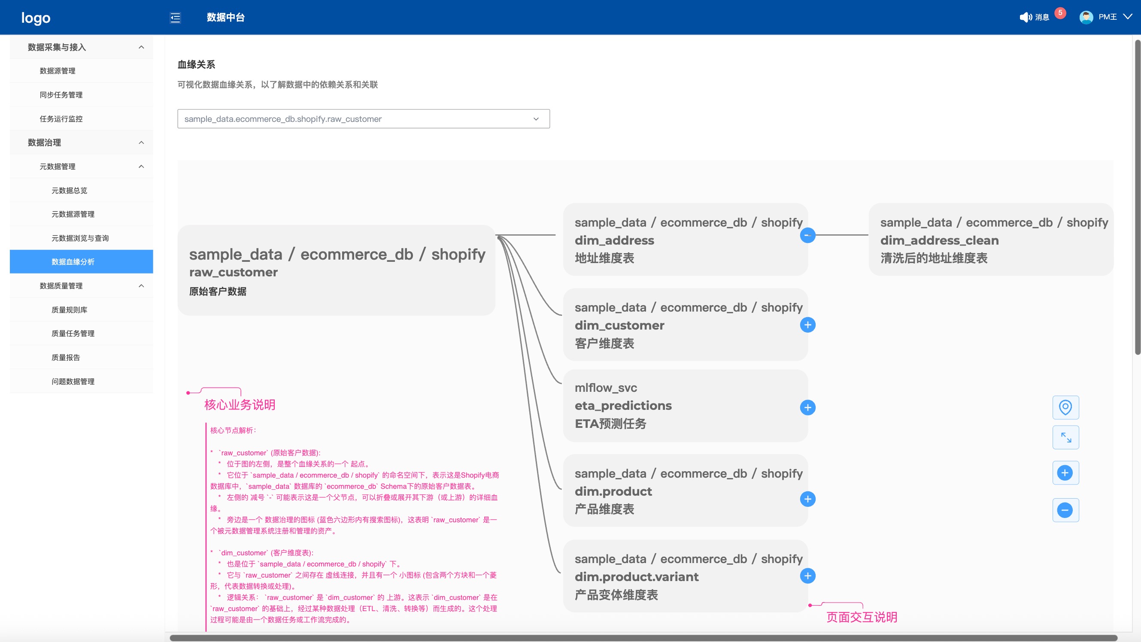Select the dim_address node card
Screen dimensions: 1141x642
pos(686,239)
